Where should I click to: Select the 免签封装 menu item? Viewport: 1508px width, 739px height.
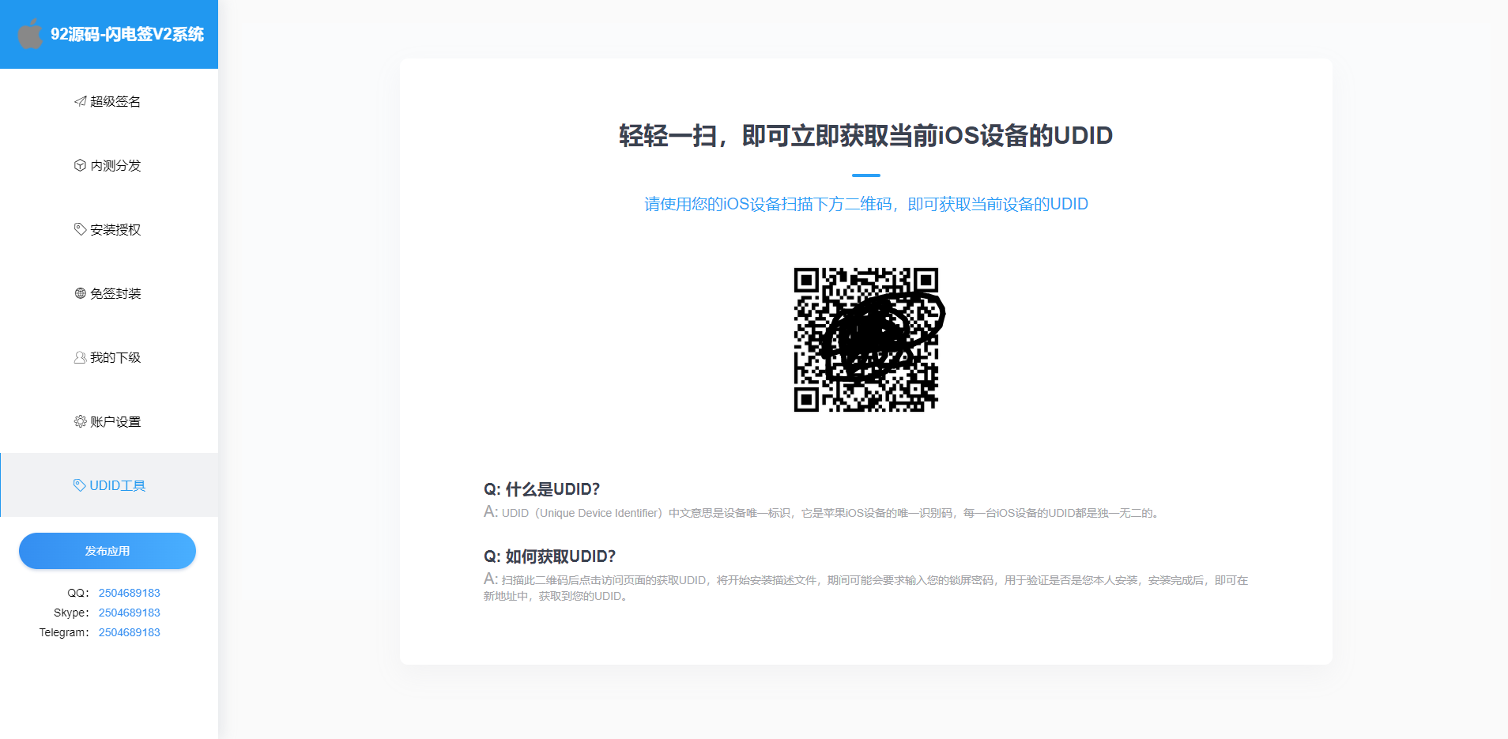coord(109,293)
